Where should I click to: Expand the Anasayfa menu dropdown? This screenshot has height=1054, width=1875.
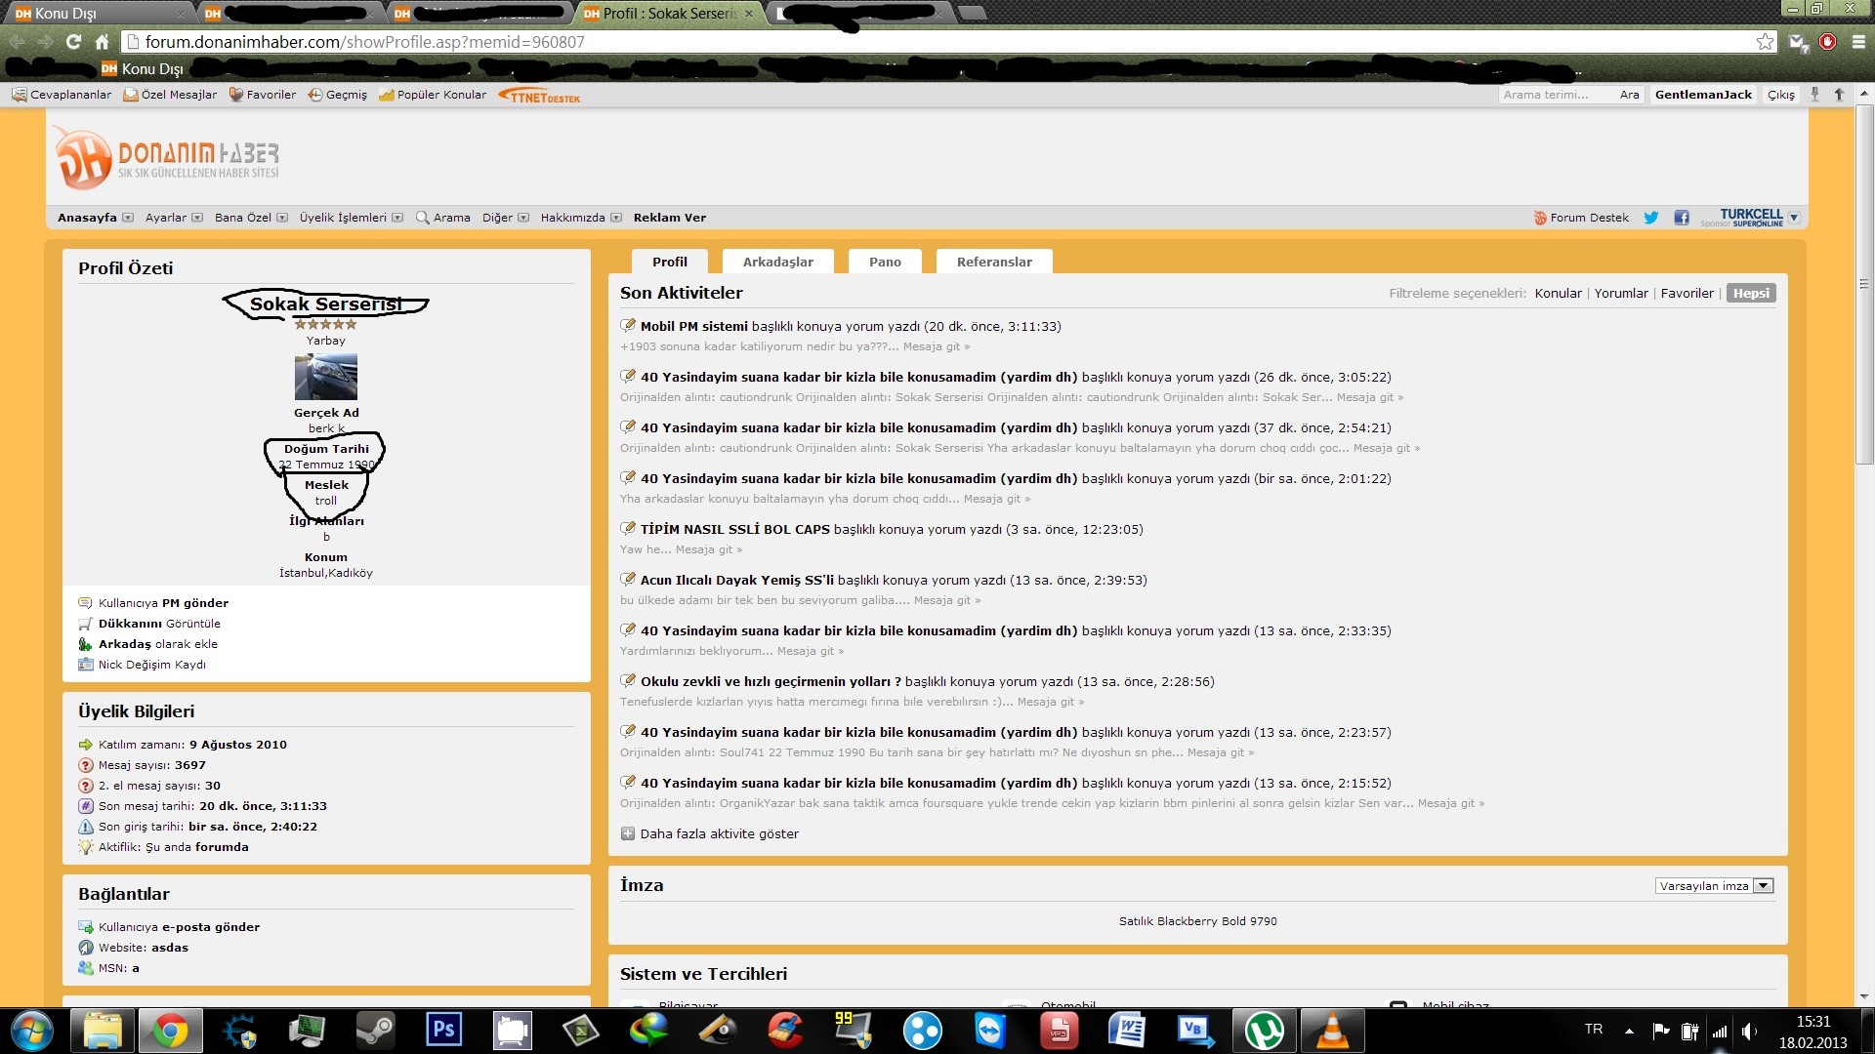pyautogui.click(x=128, y=218)
